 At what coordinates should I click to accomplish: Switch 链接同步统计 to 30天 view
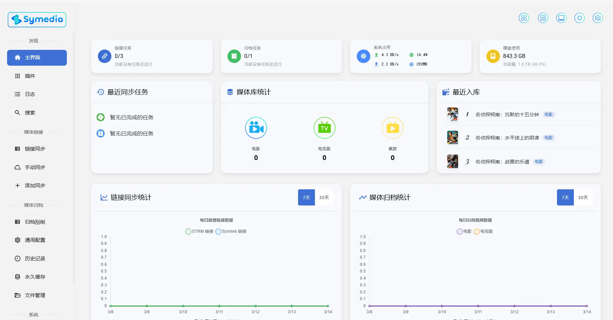coord(324,197)
